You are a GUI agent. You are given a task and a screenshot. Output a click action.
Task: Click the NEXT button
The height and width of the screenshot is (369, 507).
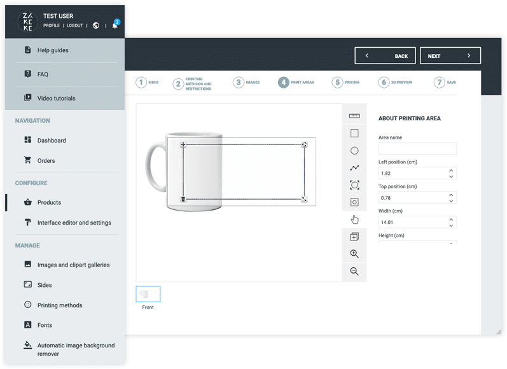tap(450, 56)
